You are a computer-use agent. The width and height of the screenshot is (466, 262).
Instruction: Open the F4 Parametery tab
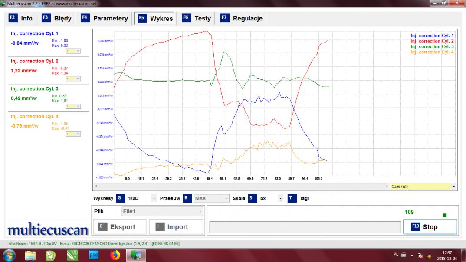pyautogui.click(x=105, y=18)
